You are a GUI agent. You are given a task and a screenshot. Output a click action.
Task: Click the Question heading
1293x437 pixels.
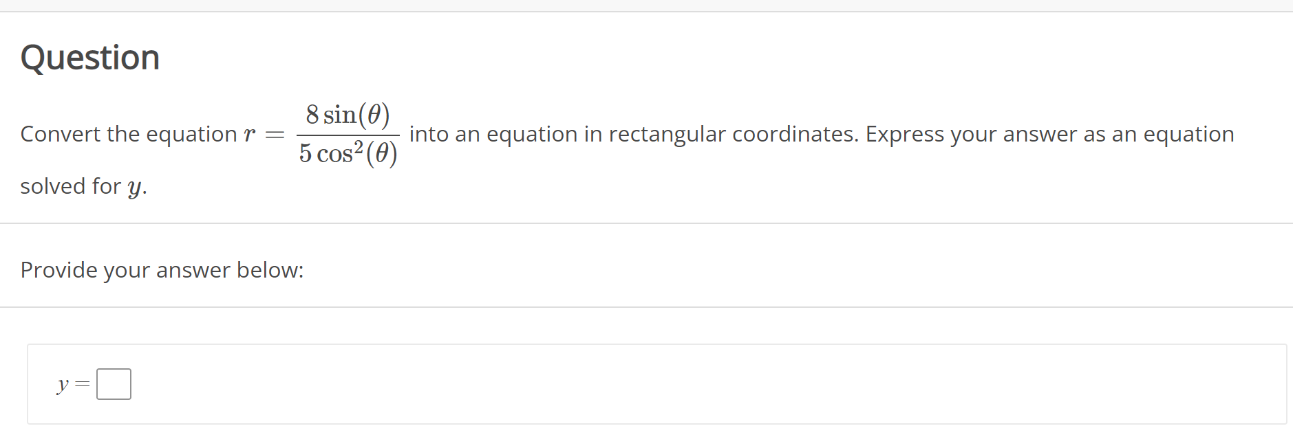point(90,57)
